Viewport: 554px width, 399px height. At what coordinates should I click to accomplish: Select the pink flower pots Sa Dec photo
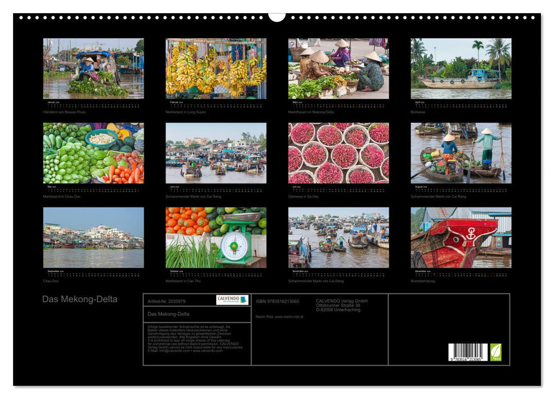point(338,153)
